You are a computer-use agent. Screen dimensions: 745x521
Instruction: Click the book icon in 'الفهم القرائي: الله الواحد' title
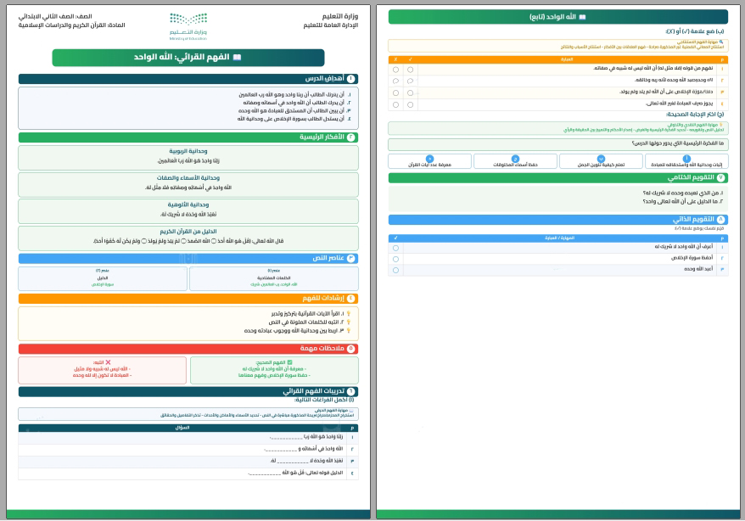click(237, 58)
